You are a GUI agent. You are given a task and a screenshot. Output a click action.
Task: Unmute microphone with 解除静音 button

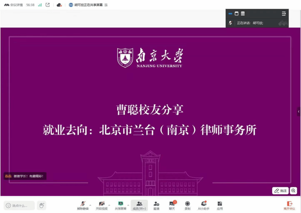pyautogui.click(x=83, y=205)
